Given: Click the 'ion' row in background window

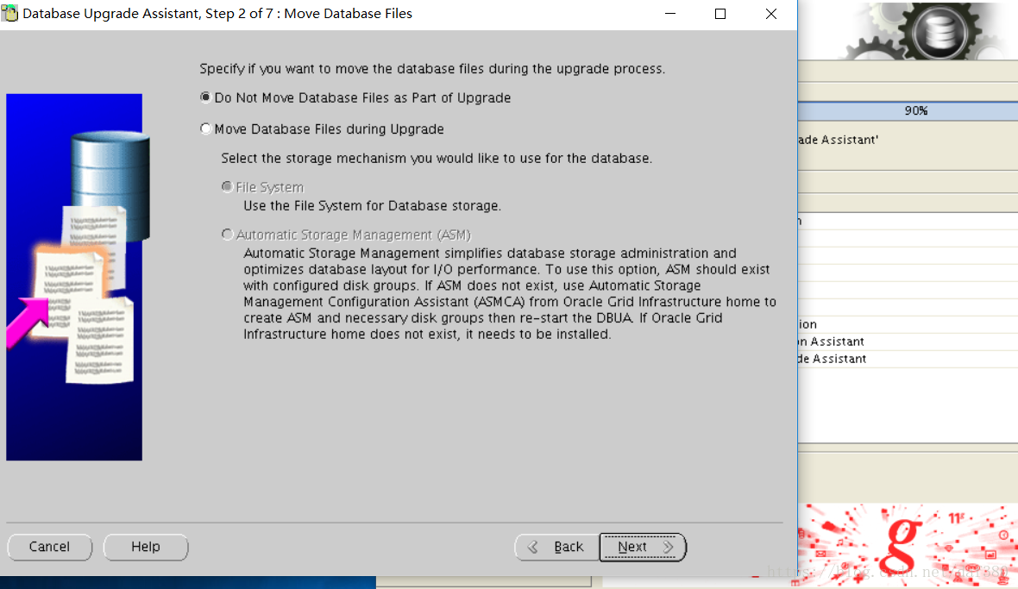Looking at the screenshot, I should tap(908, 324).
